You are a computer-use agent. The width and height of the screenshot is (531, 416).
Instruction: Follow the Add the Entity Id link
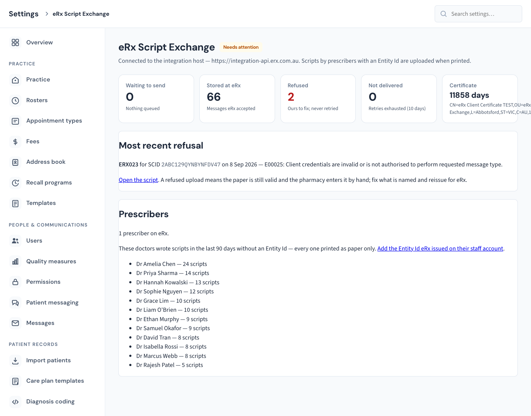[440, 249]
